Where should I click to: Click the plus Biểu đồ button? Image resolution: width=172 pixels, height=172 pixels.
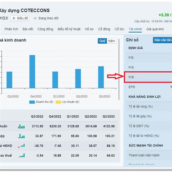pyautogui.click(x=20, y=18)
